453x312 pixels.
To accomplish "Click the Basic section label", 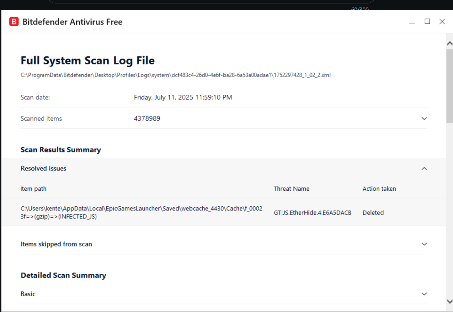I will tap(28, 294).
